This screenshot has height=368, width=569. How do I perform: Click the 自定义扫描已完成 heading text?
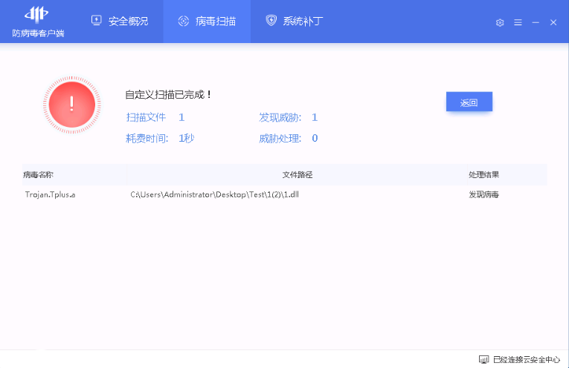pyautogui.click(x=169, y=95)
